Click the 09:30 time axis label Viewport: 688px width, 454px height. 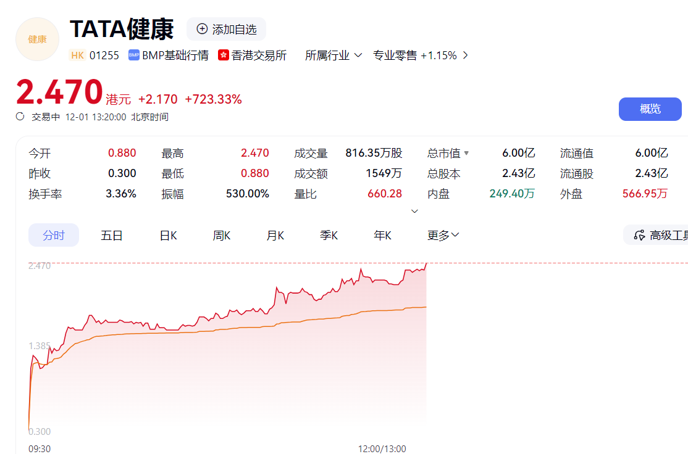click(x=40, y=448)
